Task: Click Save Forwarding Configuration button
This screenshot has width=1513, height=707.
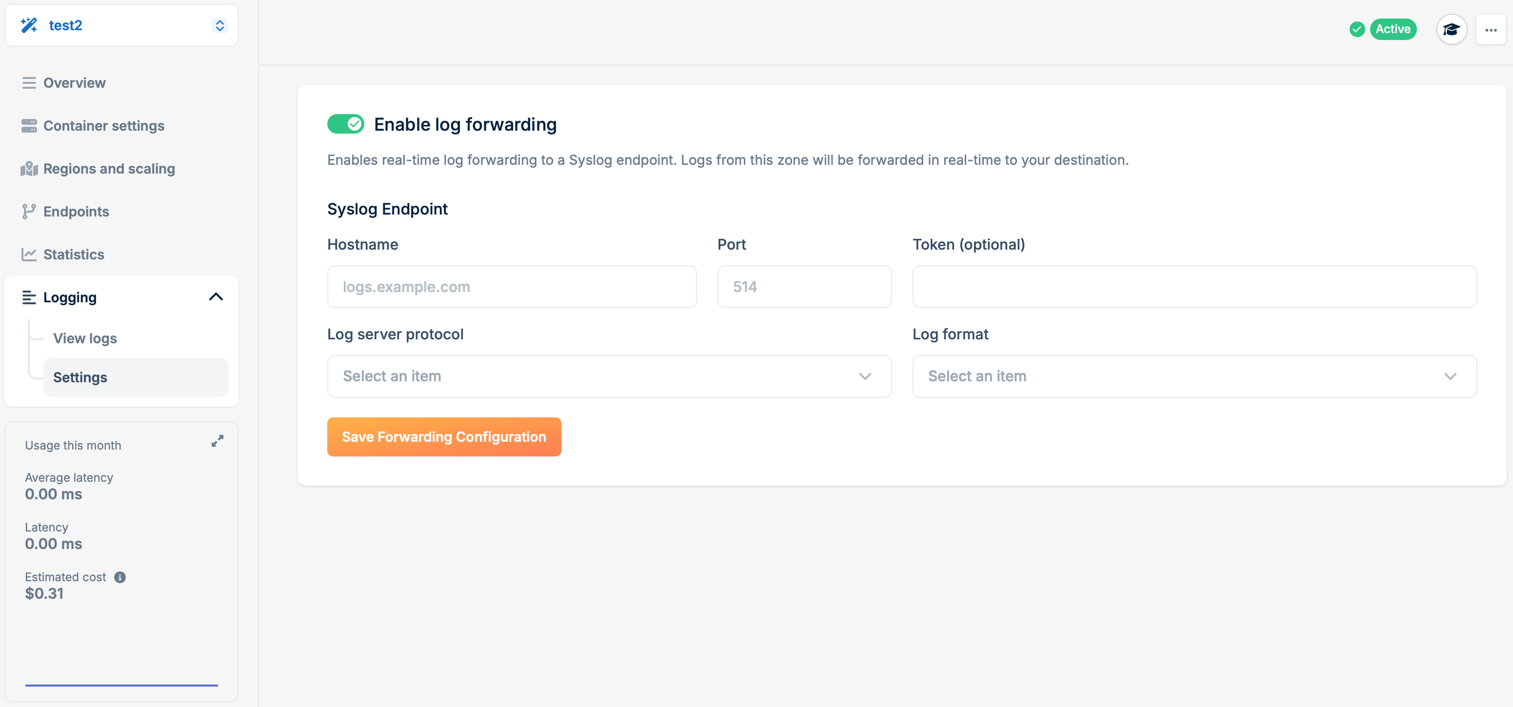Action: pyautogui.click(x=444, y=437)
